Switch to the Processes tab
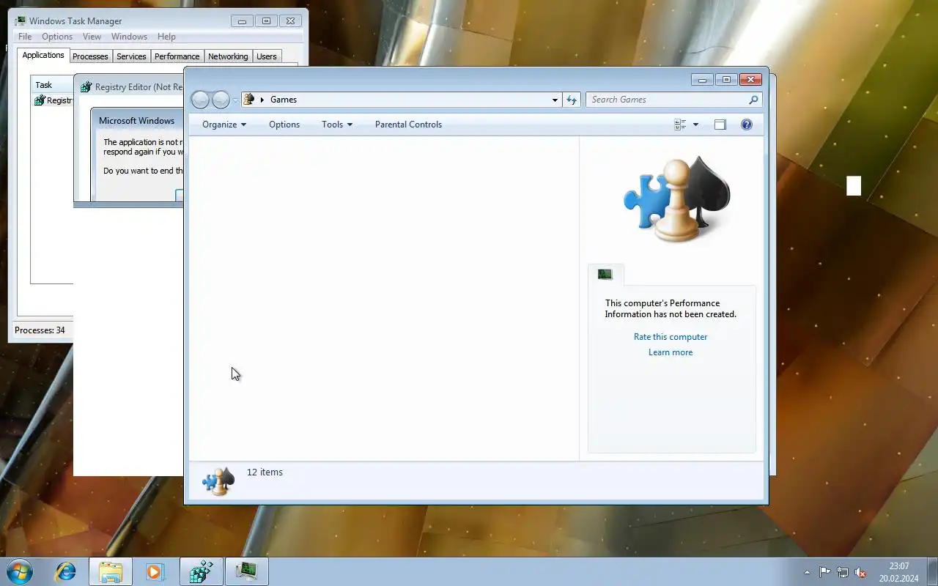The width and height of the screenshot is (938, 586). (90, 56)
